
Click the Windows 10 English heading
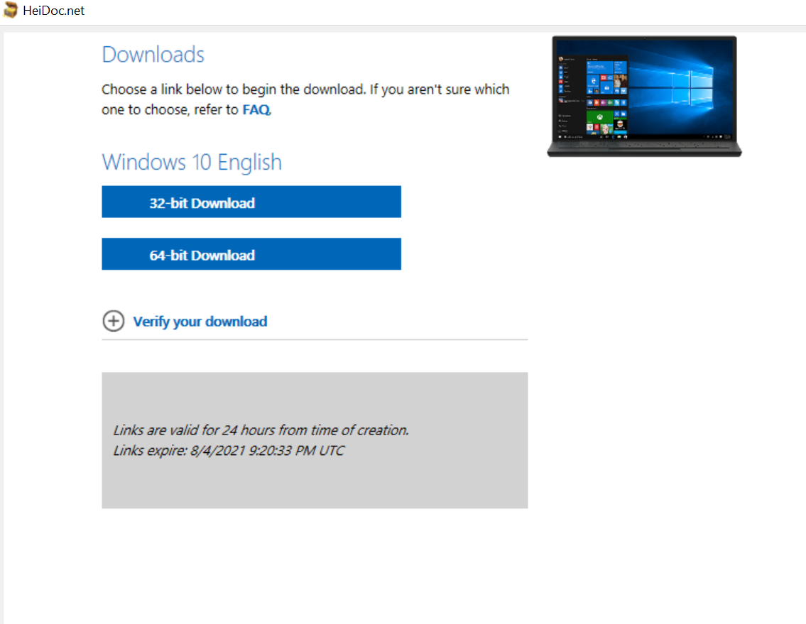(x=192, y=162)
